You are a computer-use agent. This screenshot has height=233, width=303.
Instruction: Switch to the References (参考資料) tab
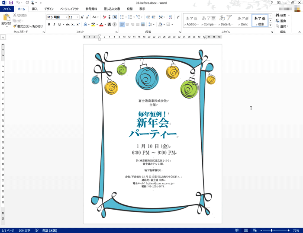tap(91, 9)
